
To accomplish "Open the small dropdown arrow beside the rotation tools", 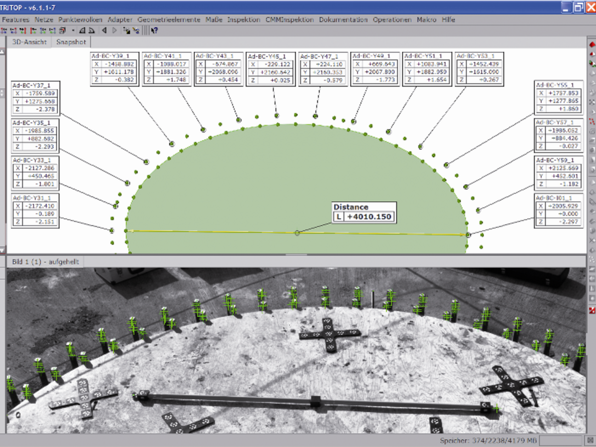I will coord(73,30).
